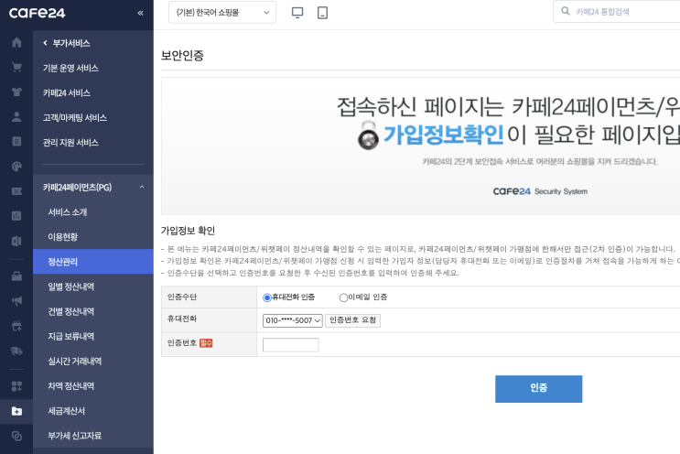This screenshot has width=680, height=454.
Task: Click the cafe24 logo
Action: (37, 13)
